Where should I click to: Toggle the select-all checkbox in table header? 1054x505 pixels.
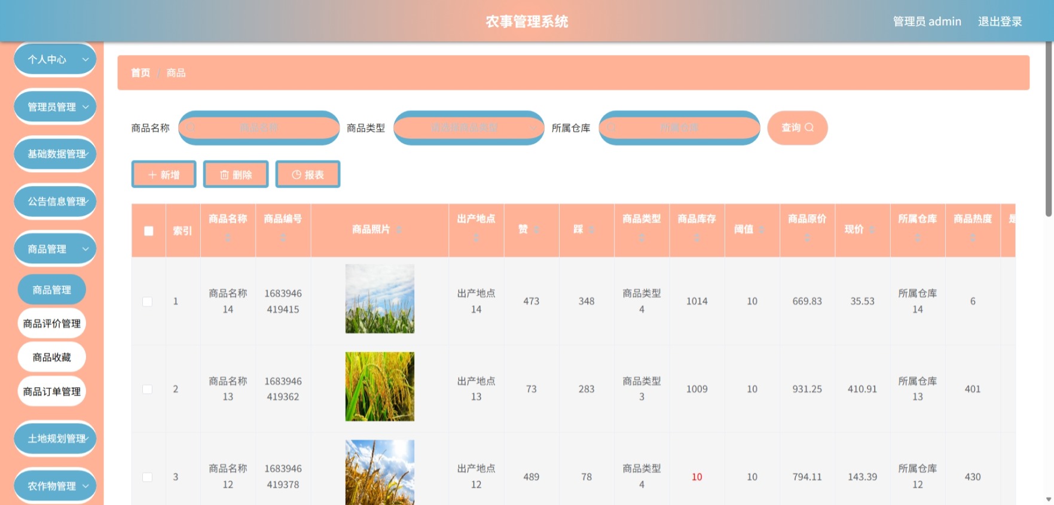tap(149, 231)
